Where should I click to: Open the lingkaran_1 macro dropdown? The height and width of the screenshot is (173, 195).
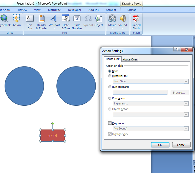pos(186,104)
